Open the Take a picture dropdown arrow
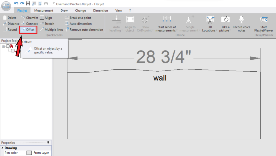 (x=230, y=30)
